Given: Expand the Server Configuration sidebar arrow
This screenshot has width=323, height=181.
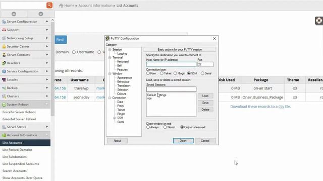Looking at the screenshot, I should click(47, 21).
